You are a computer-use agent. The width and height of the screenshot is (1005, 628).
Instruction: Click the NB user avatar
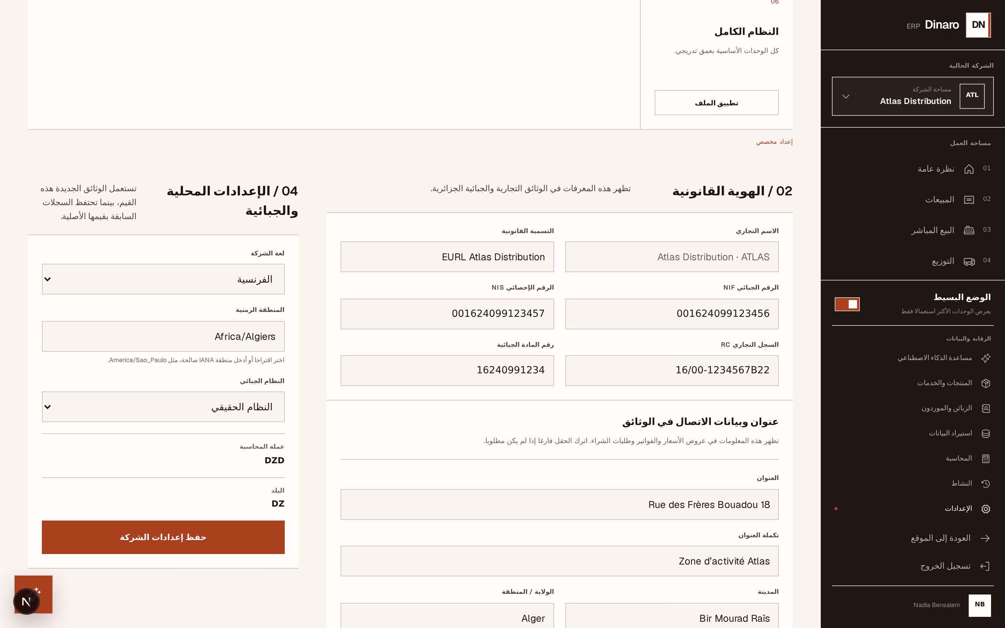[x=980, y=605]
